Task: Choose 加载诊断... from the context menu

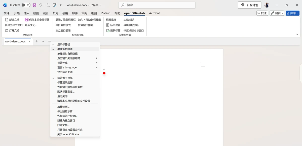Action: pyautogui.click(x=75, y=107)
